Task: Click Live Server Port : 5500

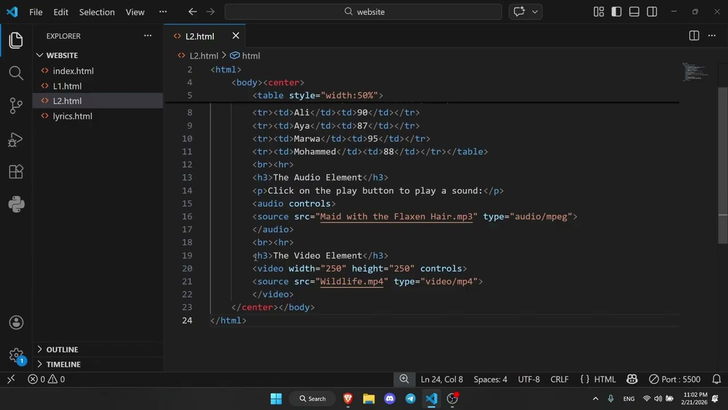Action: [675, 379]
